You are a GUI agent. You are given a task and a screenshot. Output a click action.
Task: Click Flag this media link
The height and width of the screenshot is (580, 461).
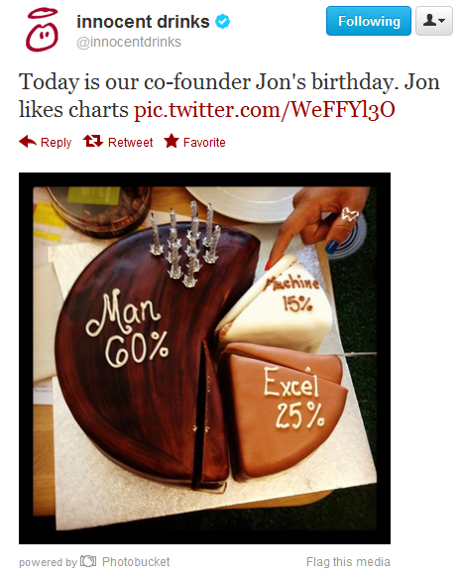[x=348, y=562]
